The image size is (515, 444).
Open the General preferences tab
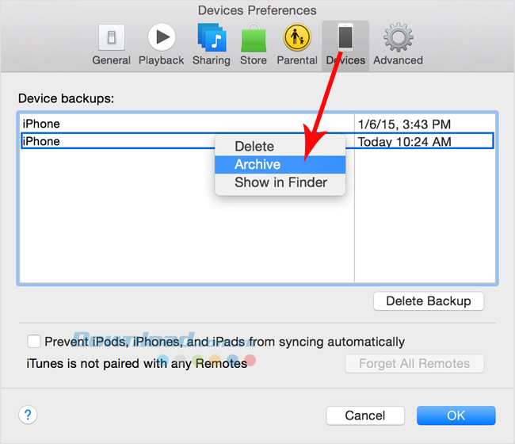[112, 45]
